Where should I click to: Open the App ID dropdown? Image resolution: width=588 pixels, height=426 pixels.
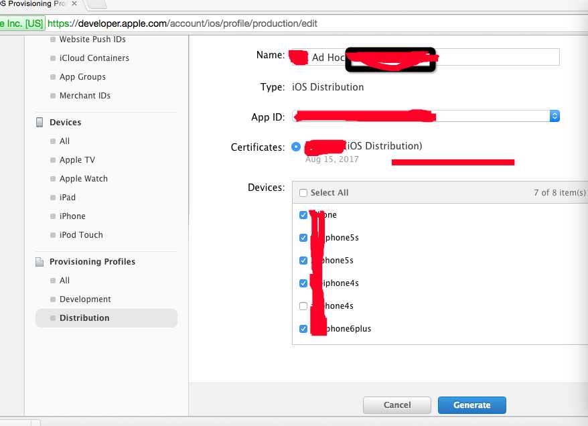click(x=426, y=117)
